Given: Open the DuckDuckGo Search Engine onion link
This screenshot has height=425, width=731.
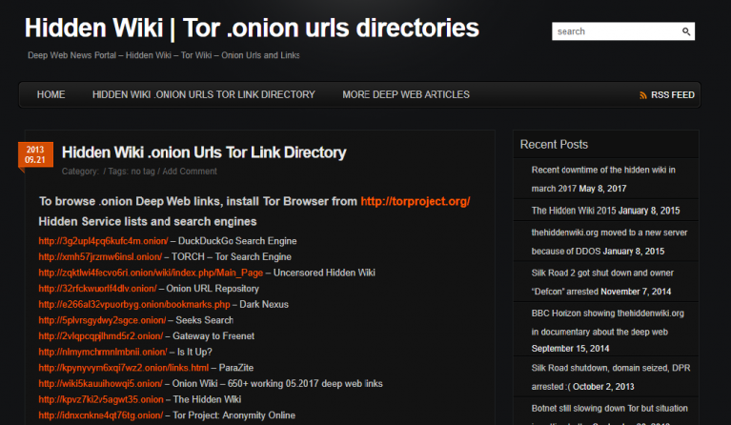Looking at the screenshot, I should (103, 241).
